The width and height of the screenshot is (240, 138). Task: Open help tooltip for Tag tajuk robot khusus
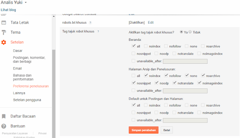point(98,31)
